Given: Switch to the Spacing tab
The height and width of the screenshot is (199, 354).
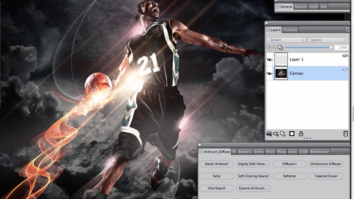Looking at the screenshot, I should coord(300,7).
